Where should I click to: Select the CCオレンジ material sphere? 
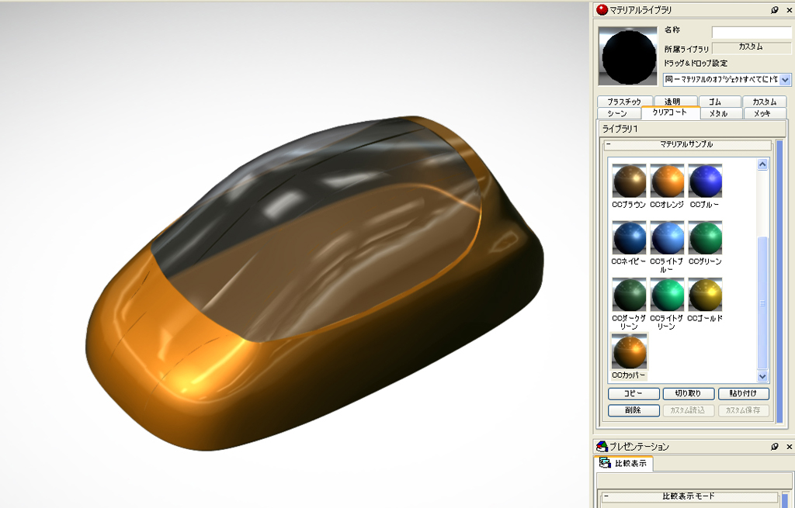pyautogui.click(x=667, y=181)
